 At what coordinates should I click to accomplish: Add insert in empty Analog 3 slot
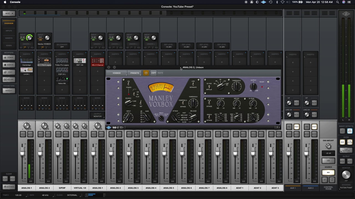tap(133, 62)
